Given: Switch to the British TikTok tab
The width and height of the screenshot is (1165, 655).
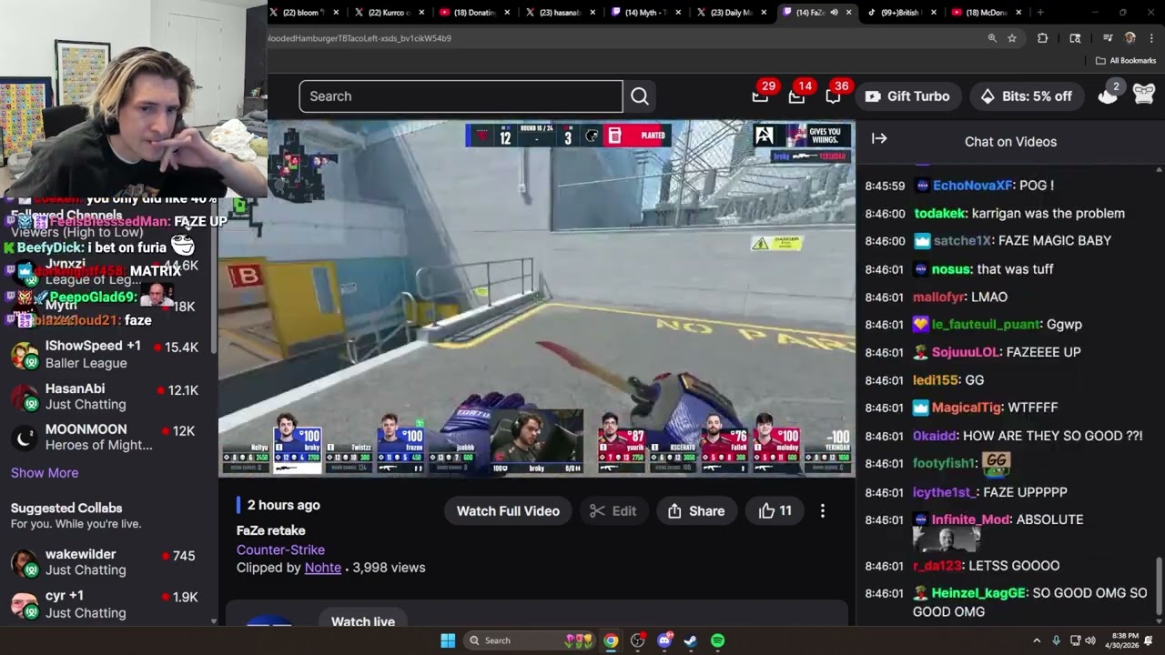Looking at the screenshot, I should [901, 13].
